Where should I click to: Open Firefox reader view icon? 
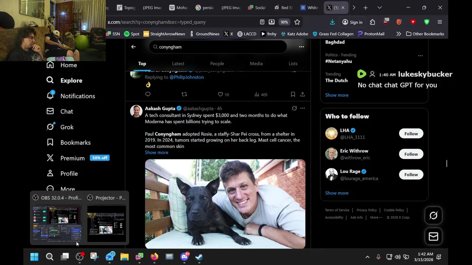(x=262, y=22)
